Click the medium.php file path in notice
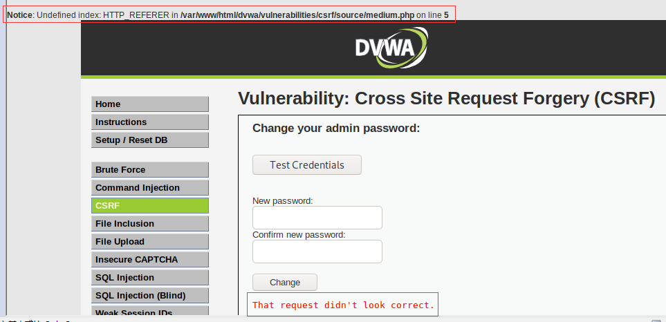The width and height of the screenshot is (666, 322). (297, 15)
